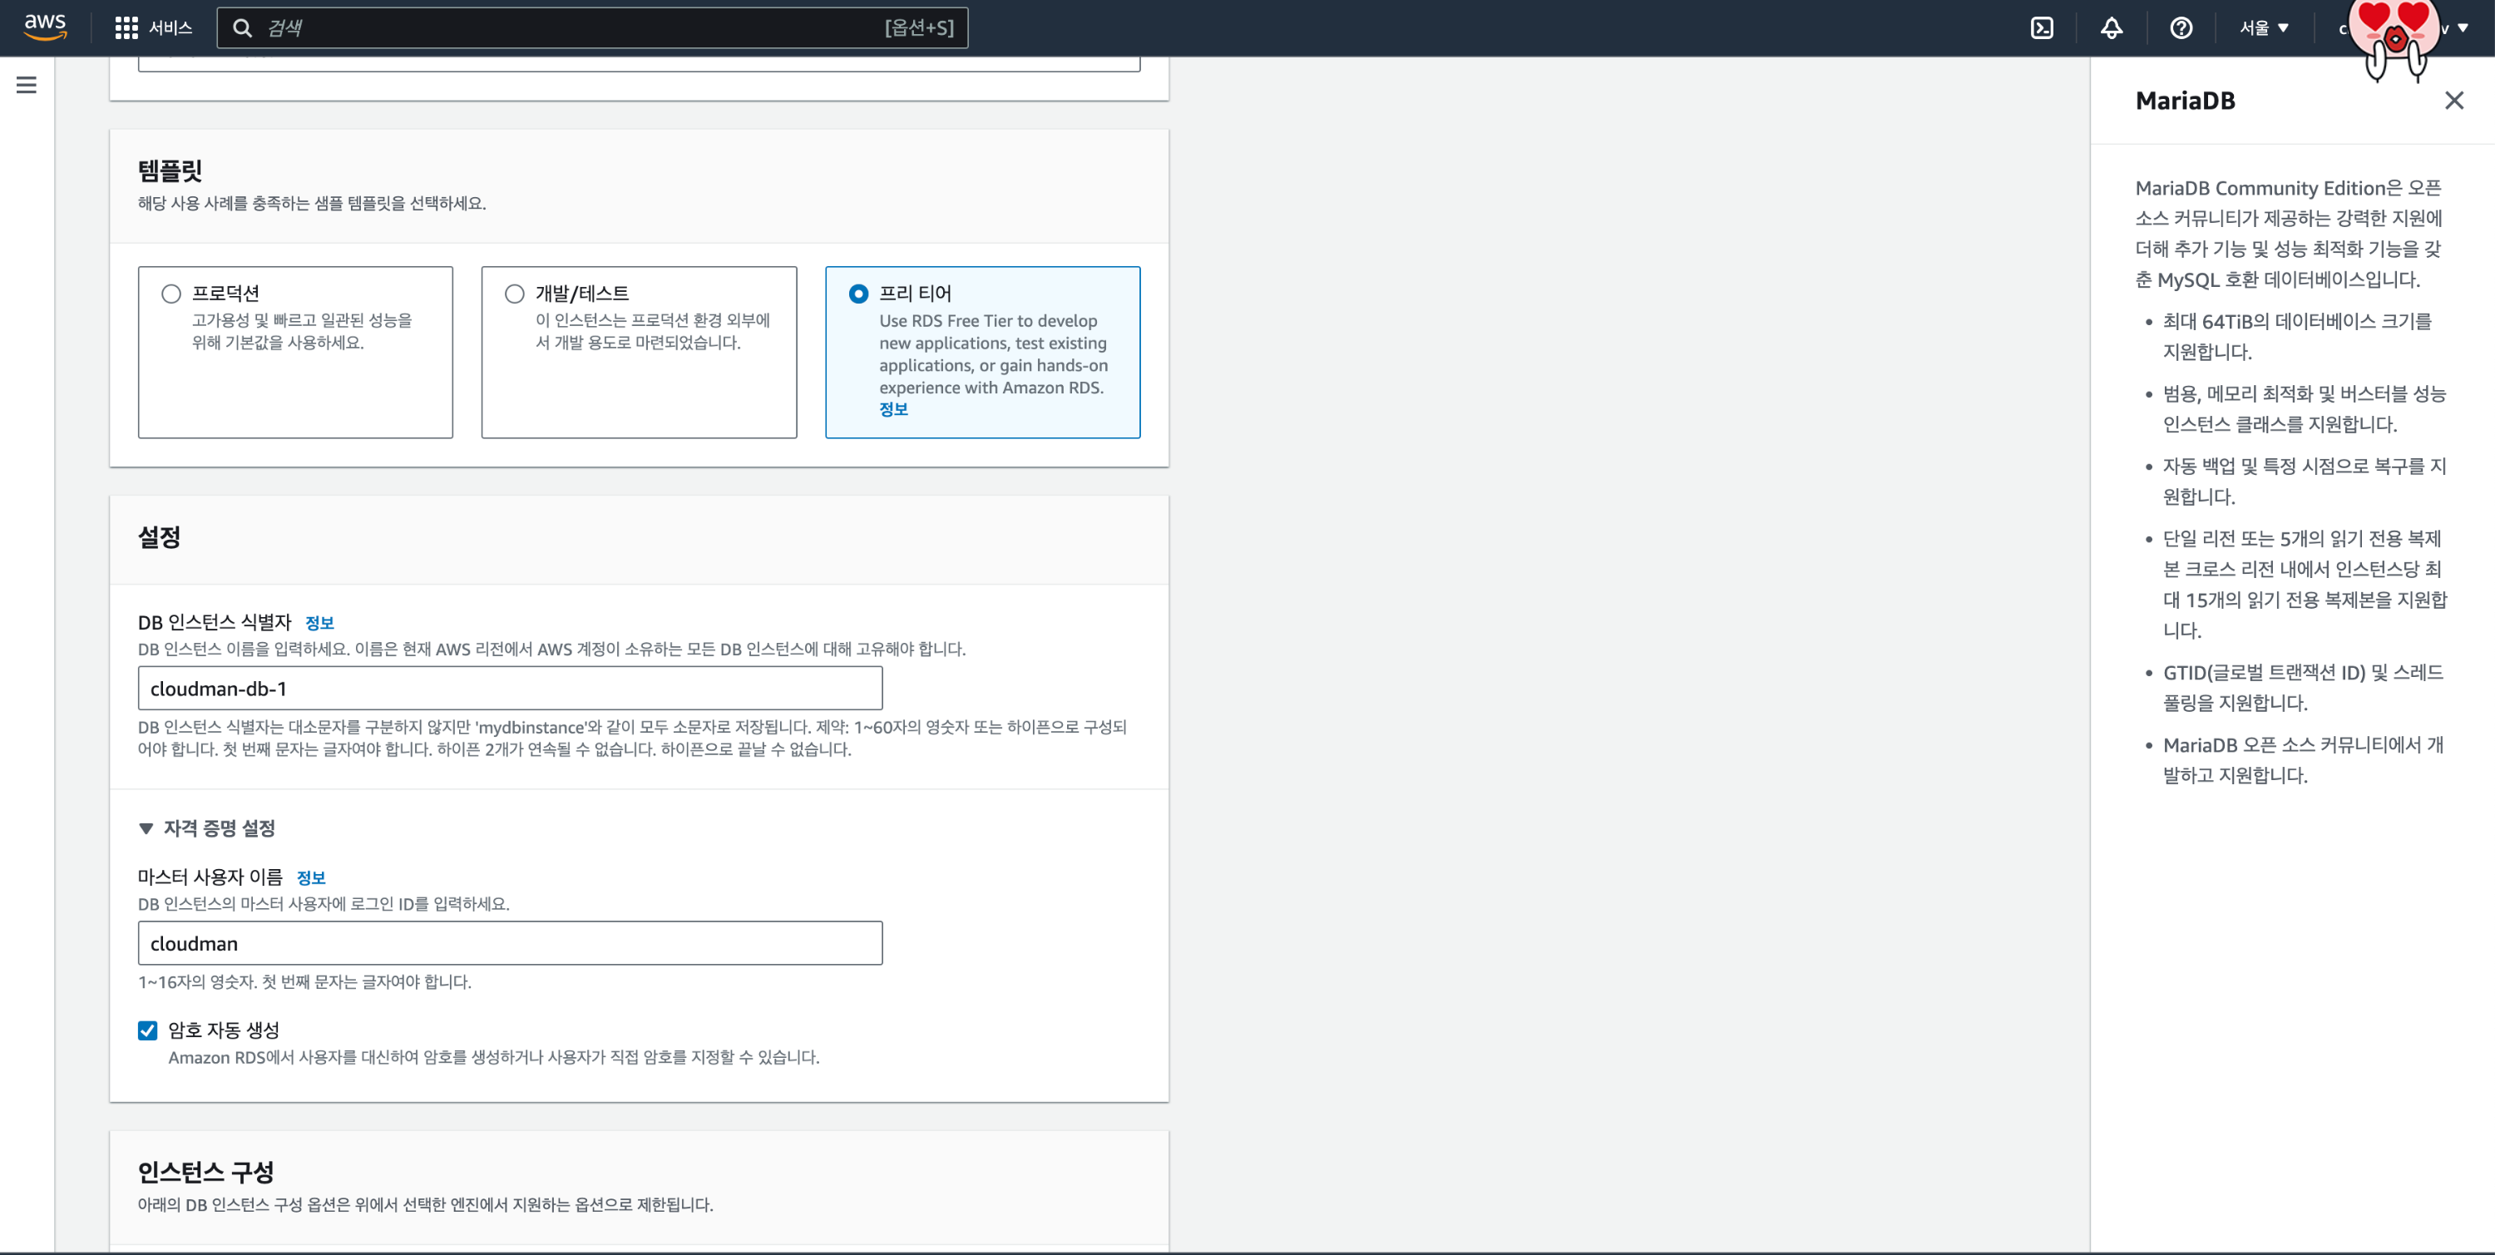Collapse the 자격 증명 설정 section

146,829
